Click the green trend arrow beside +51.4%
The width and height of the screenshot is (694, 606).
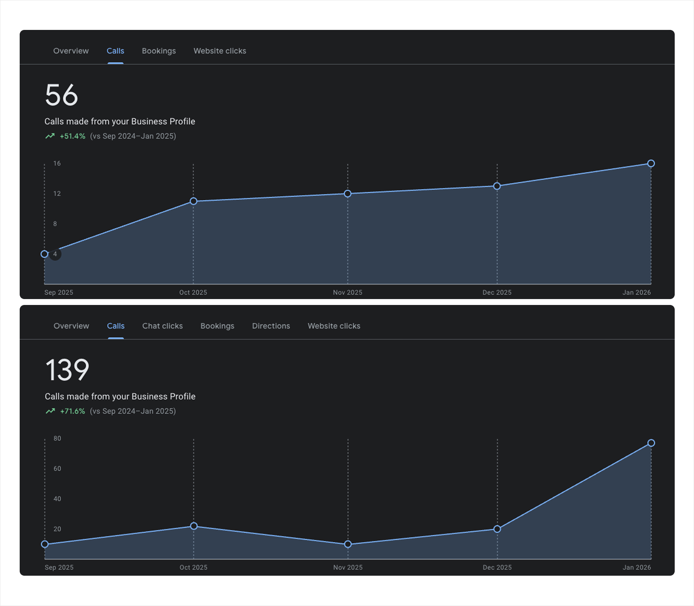click(50, 136)
